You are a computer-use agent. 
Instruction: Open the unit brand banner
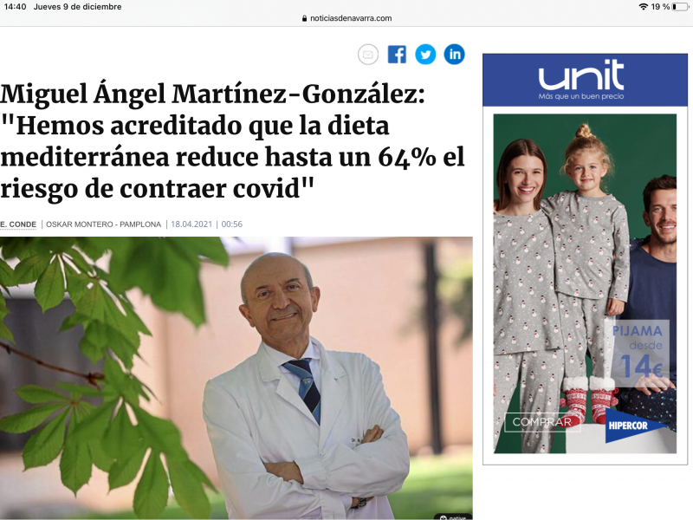(x=585, y=80)
